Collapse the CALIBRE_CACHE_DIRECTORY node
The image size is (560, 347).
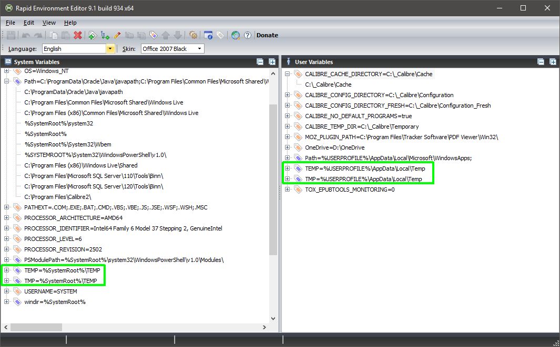point(287,74)
